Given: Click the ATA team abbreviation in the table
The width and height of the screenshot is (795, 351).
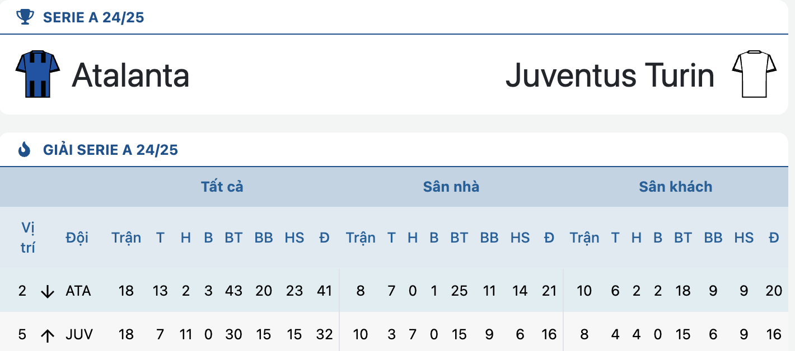Looking at the screenshot, I should pyautogui.click(x=78, y=291).
